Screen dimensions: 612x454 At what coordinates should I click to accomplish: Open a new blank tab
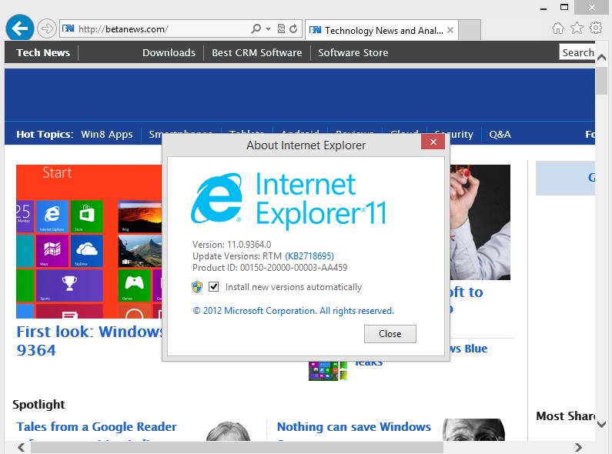pos(470,30)
